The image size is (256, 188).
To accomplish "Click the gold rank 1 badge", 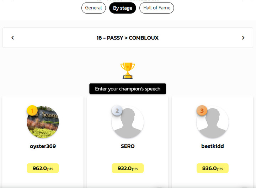I will click(32, 111).
